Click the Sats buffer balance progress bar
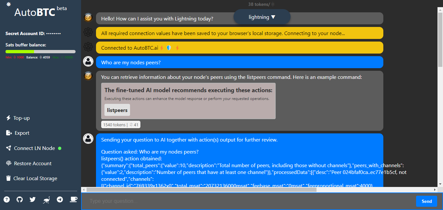Viewport: 443px width, 210px height. (x=41, y=51)
